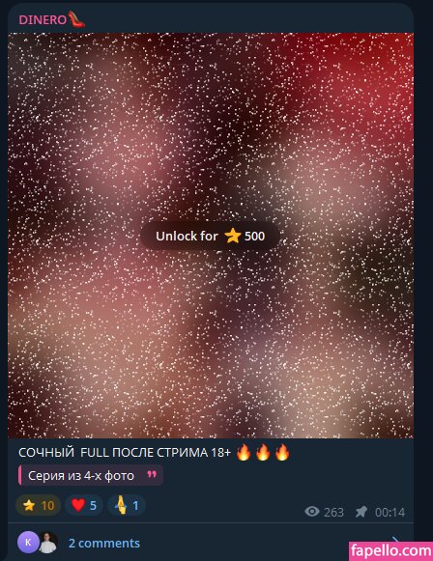Screen dimensions: 433x561
Task: Click the gold star icon in Unlock button
Action: pos(233,236)
